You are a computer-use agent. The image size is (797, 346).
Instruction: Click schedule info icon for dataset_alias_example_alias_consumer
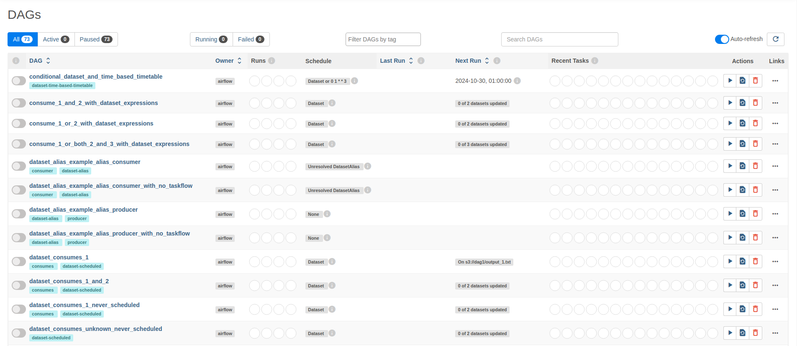367,167
